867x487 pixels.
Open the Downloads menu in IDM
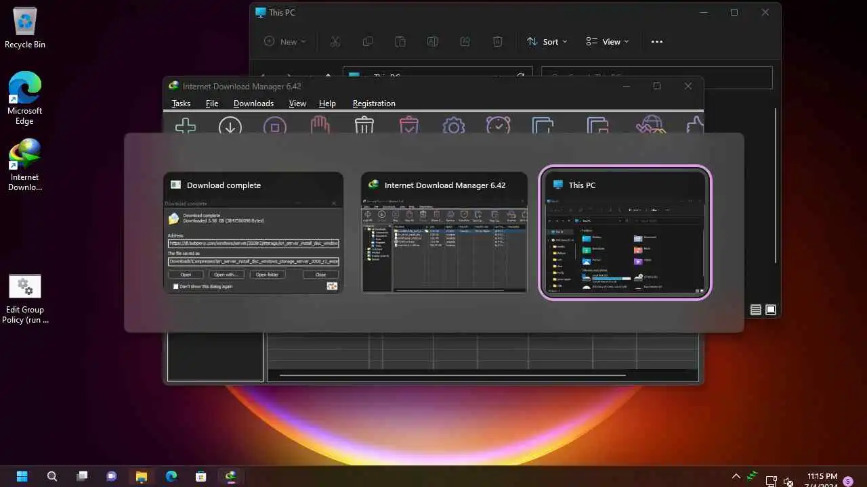tap(253, 103)
